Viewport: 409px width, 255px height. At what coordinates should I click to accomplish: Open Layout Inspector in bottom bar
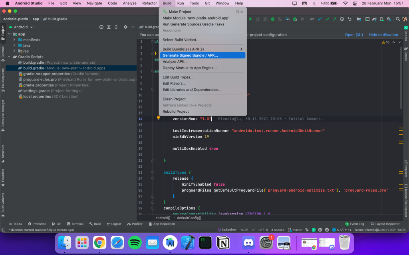tap(385, 224)
